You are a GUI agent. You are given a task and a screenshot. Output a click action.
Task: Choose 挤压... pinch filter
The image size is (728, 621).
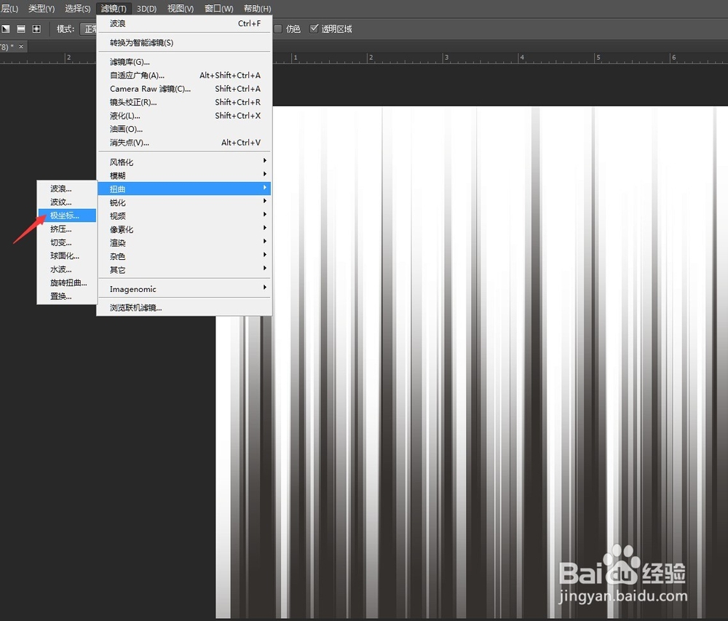point(67,229)
